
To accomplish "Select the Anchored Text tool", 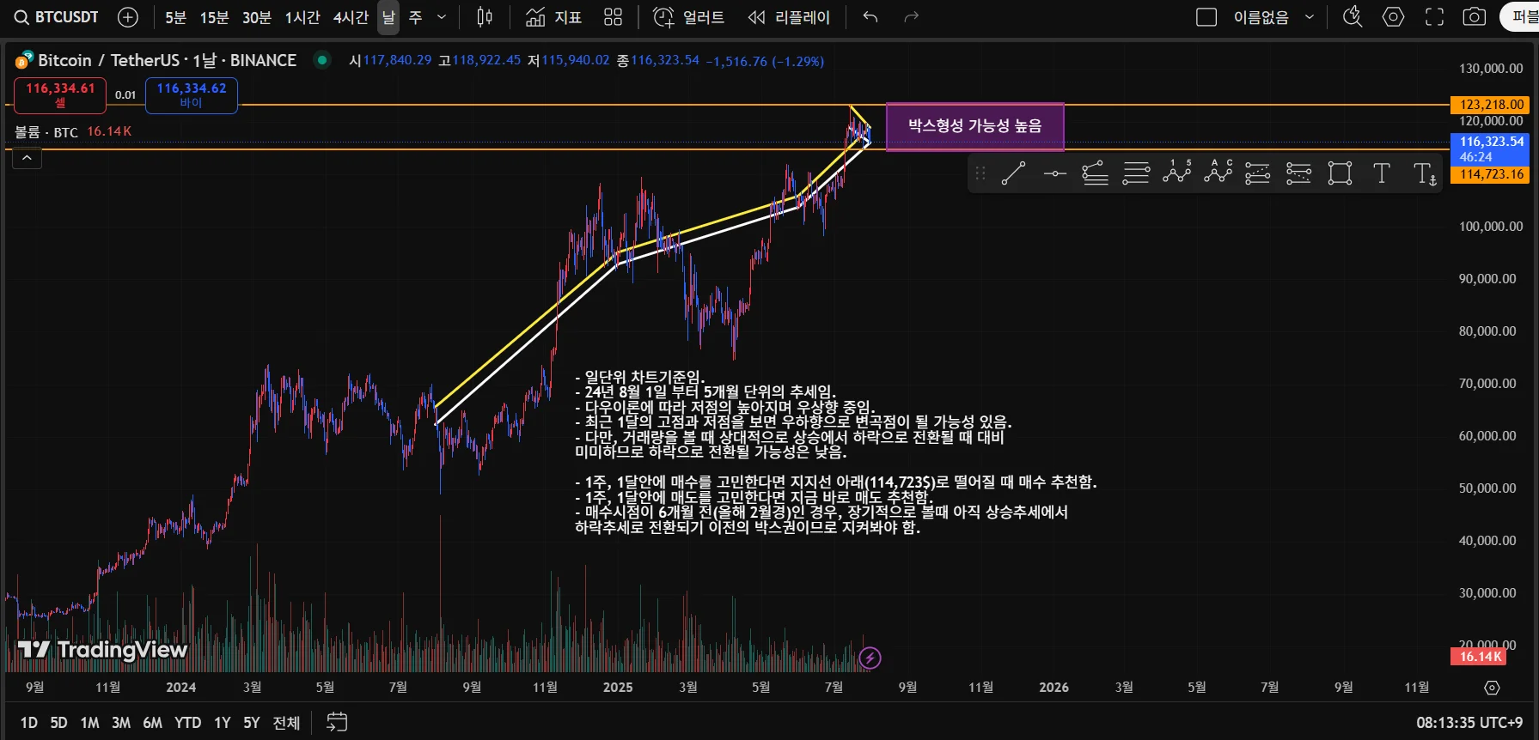I will pyautogui.click(x=1424, y=173).
